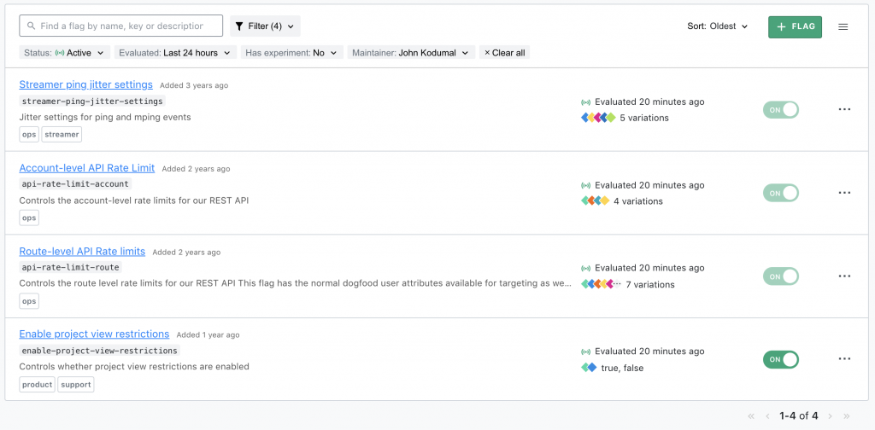Toggle off Streamer ping jitter settings flag
This screenshot has height=430, width=875.
point(780,109)
